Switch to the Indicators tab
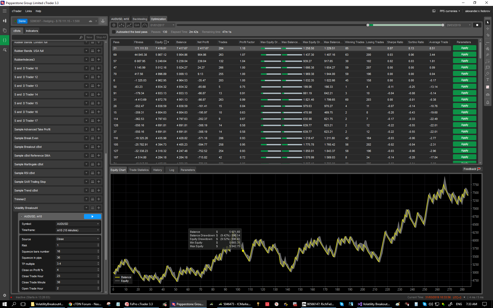This screenshot has height=308, width=493. pos(32,31)
